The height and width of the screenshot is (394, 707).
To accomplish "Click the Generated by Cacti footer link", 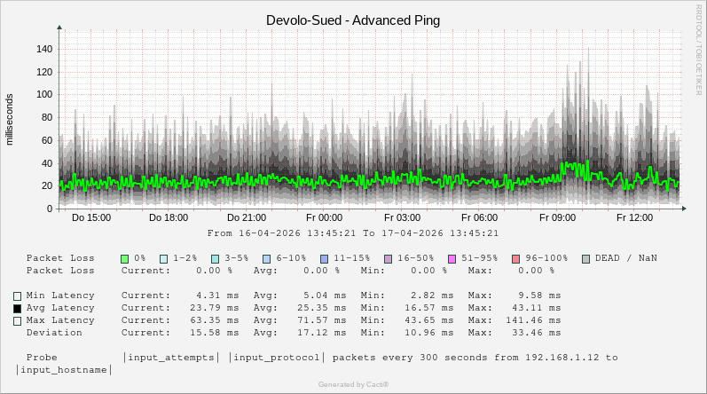I will tap(353, 384).
